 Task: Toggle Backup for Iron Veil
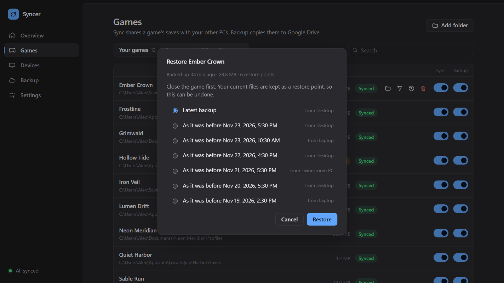461,185
